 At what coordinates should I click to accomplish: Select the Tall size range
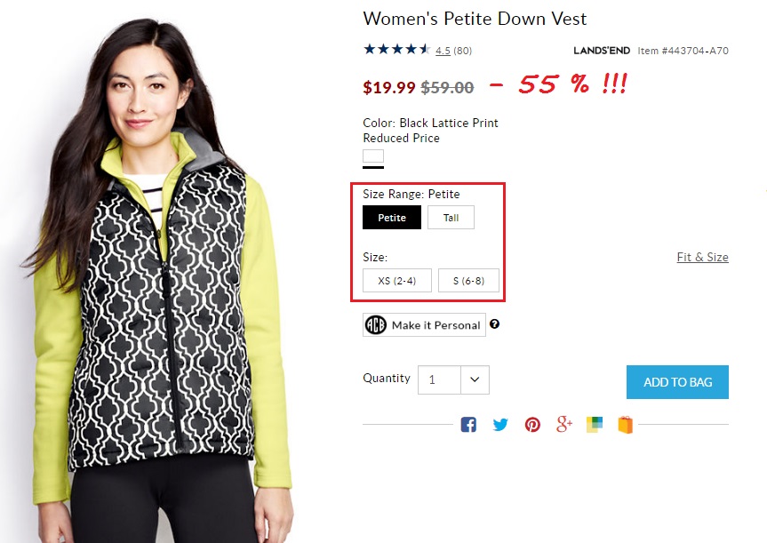click(451, 218)
